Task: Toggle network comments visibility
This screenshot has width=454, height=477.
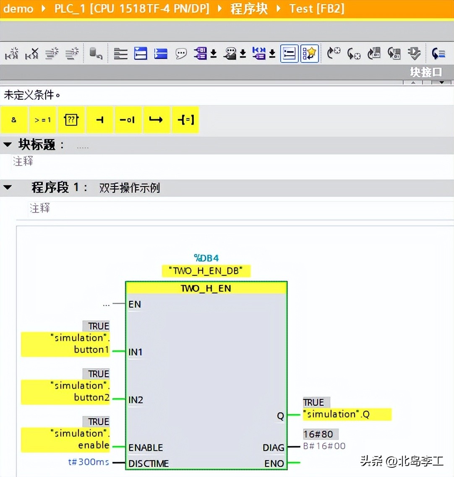Action: 181,53
